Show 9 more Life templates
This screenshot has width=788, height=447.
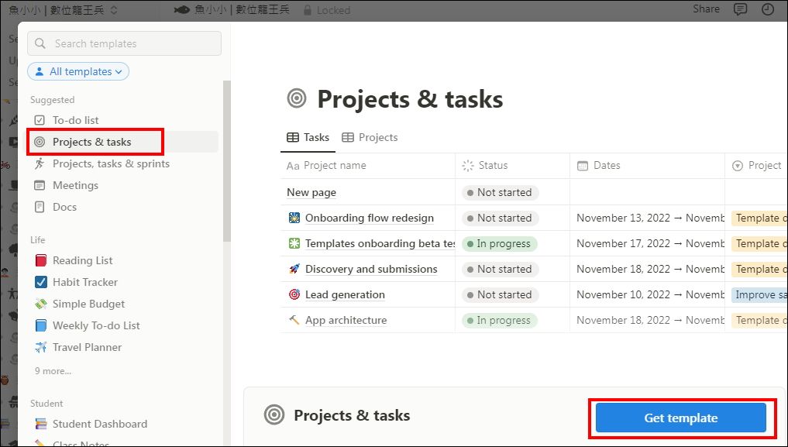coord(53,371)
